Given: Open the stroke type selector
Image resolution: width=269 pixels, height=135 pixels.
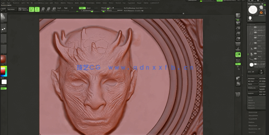Looking at the screenshot, I should pyautogui.click(x=3, y=28).
